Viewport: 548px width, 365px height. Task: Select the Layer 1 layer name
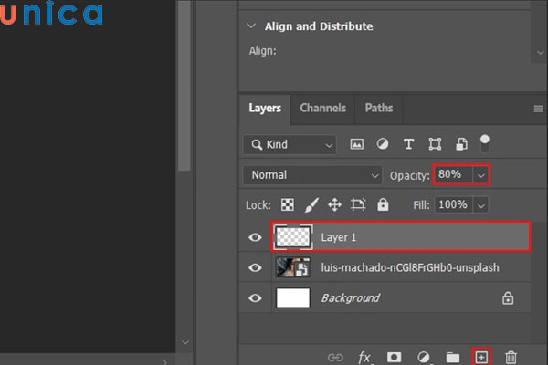339,237
